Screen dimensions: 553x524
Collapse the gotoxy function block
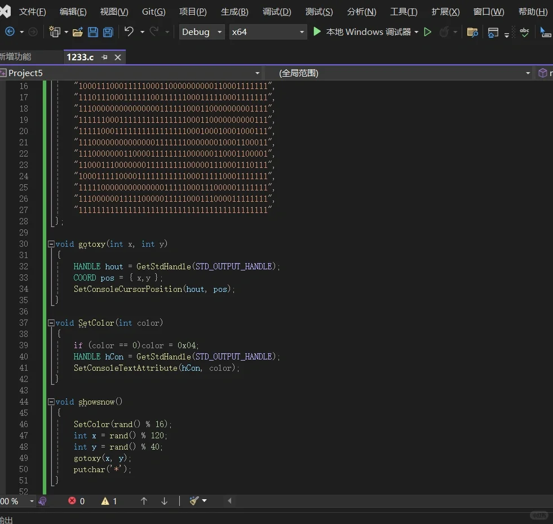tap(51, 244)
